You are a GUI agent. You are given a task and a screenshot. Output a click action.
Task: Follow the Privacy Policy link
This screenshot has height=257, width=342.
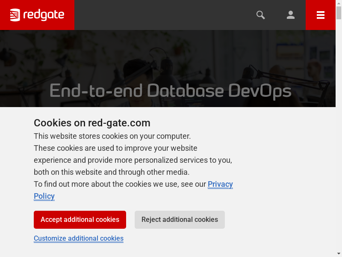point(220,184)
